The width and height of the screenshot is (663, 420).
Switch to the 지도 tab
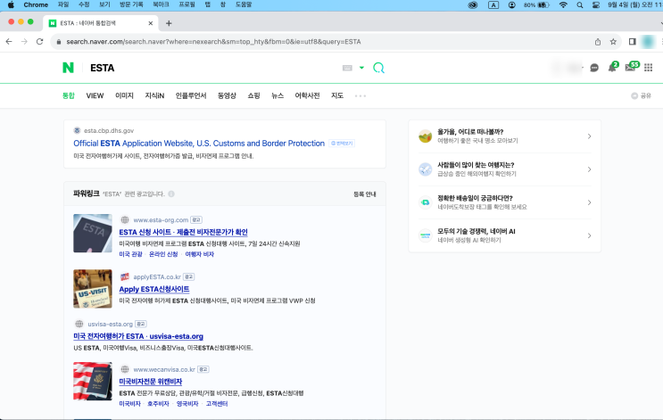point(337,96)
